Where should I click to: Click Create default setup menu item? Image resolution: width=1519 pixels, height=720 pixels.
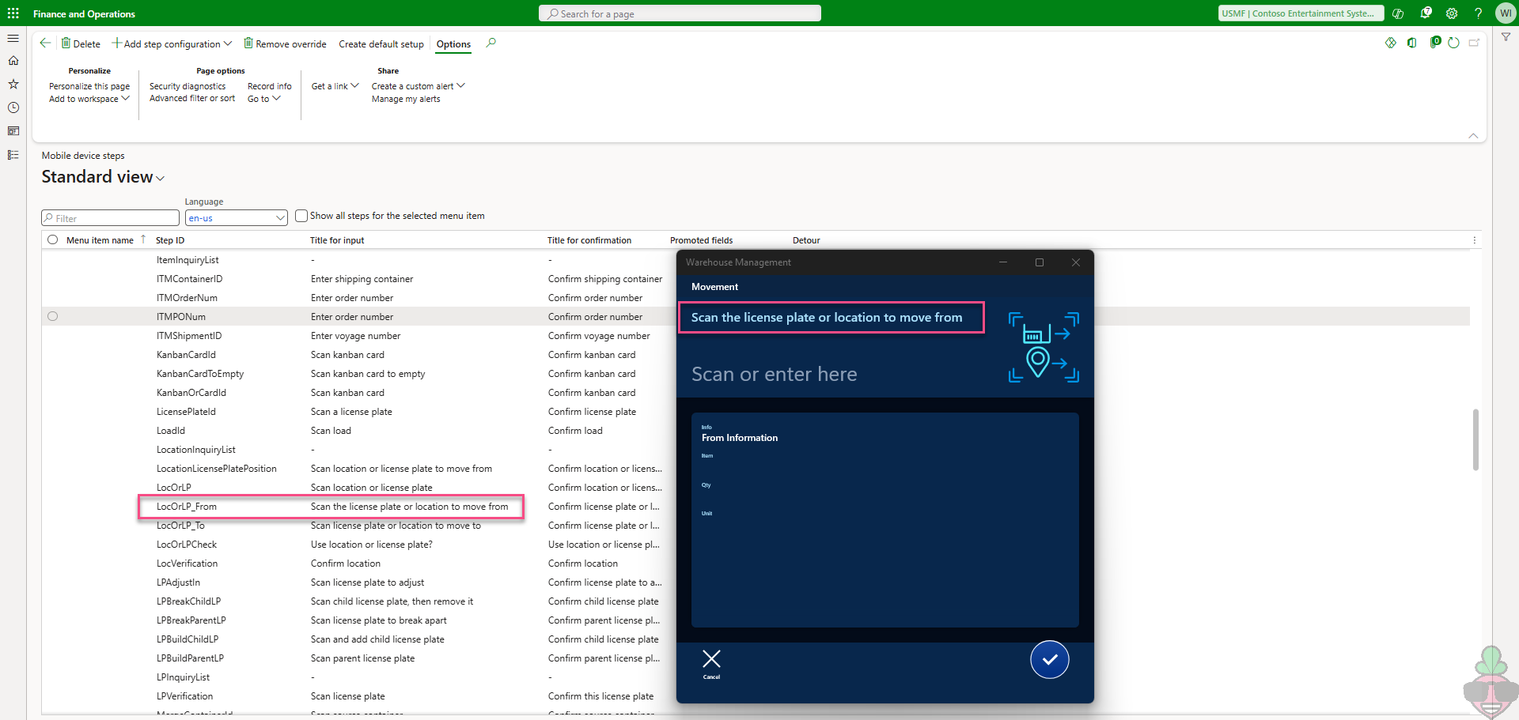[381, 44]
